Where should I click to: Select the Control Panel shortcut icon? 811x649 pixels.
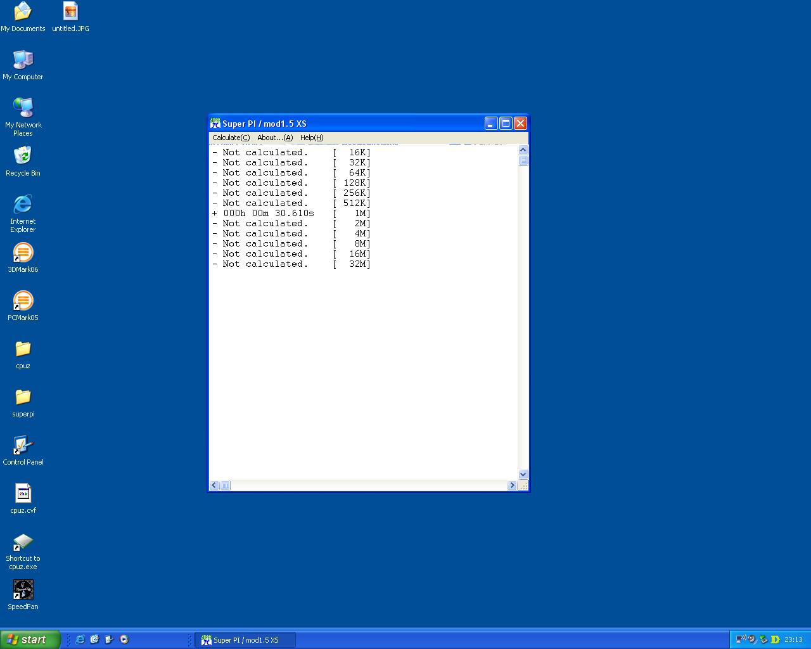[x=23, y=451]
